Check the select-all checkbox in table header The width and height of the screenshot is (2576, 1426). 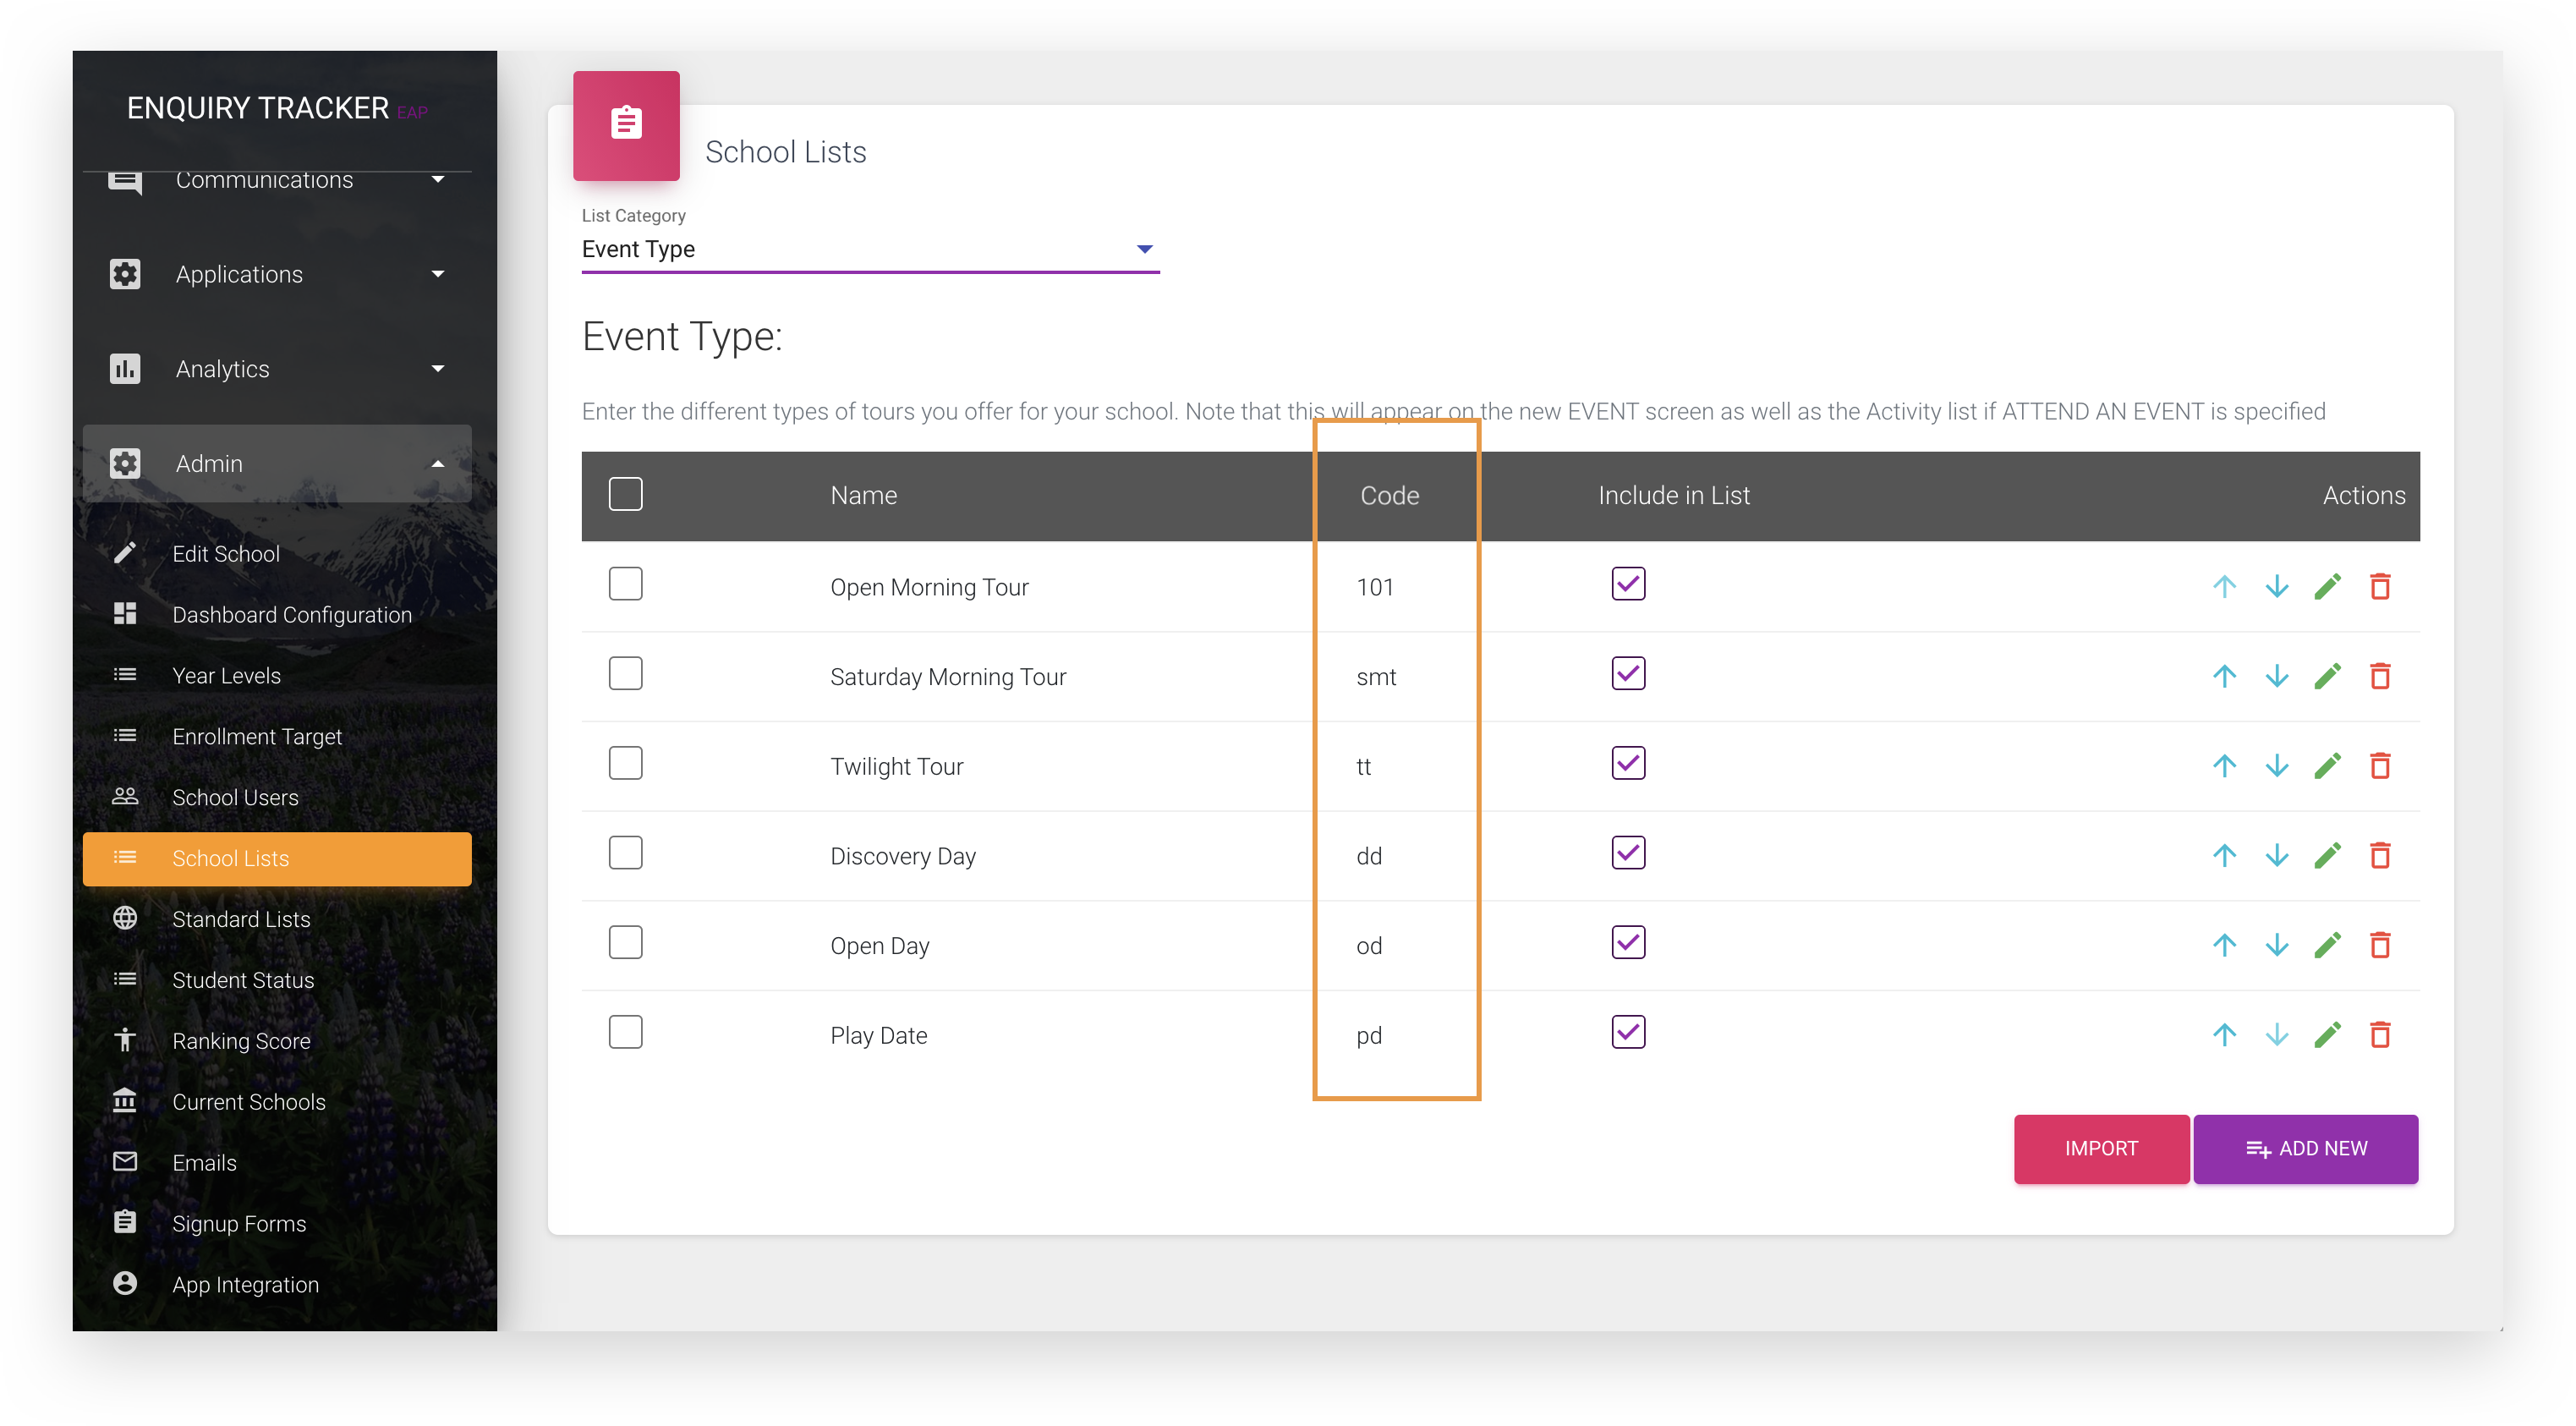coord(625,494)
